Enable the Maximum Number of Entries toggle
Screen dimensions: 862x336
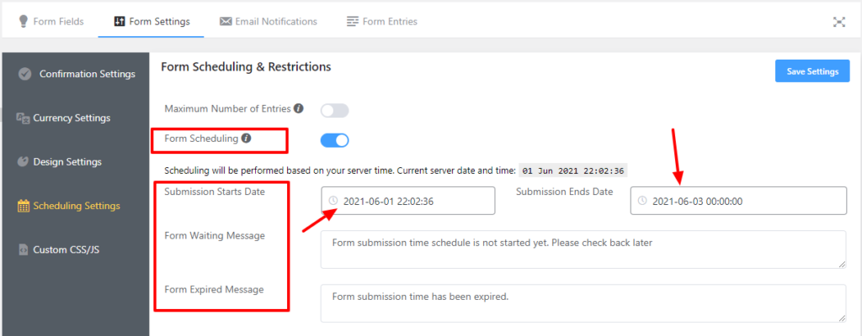pos(334,110)
